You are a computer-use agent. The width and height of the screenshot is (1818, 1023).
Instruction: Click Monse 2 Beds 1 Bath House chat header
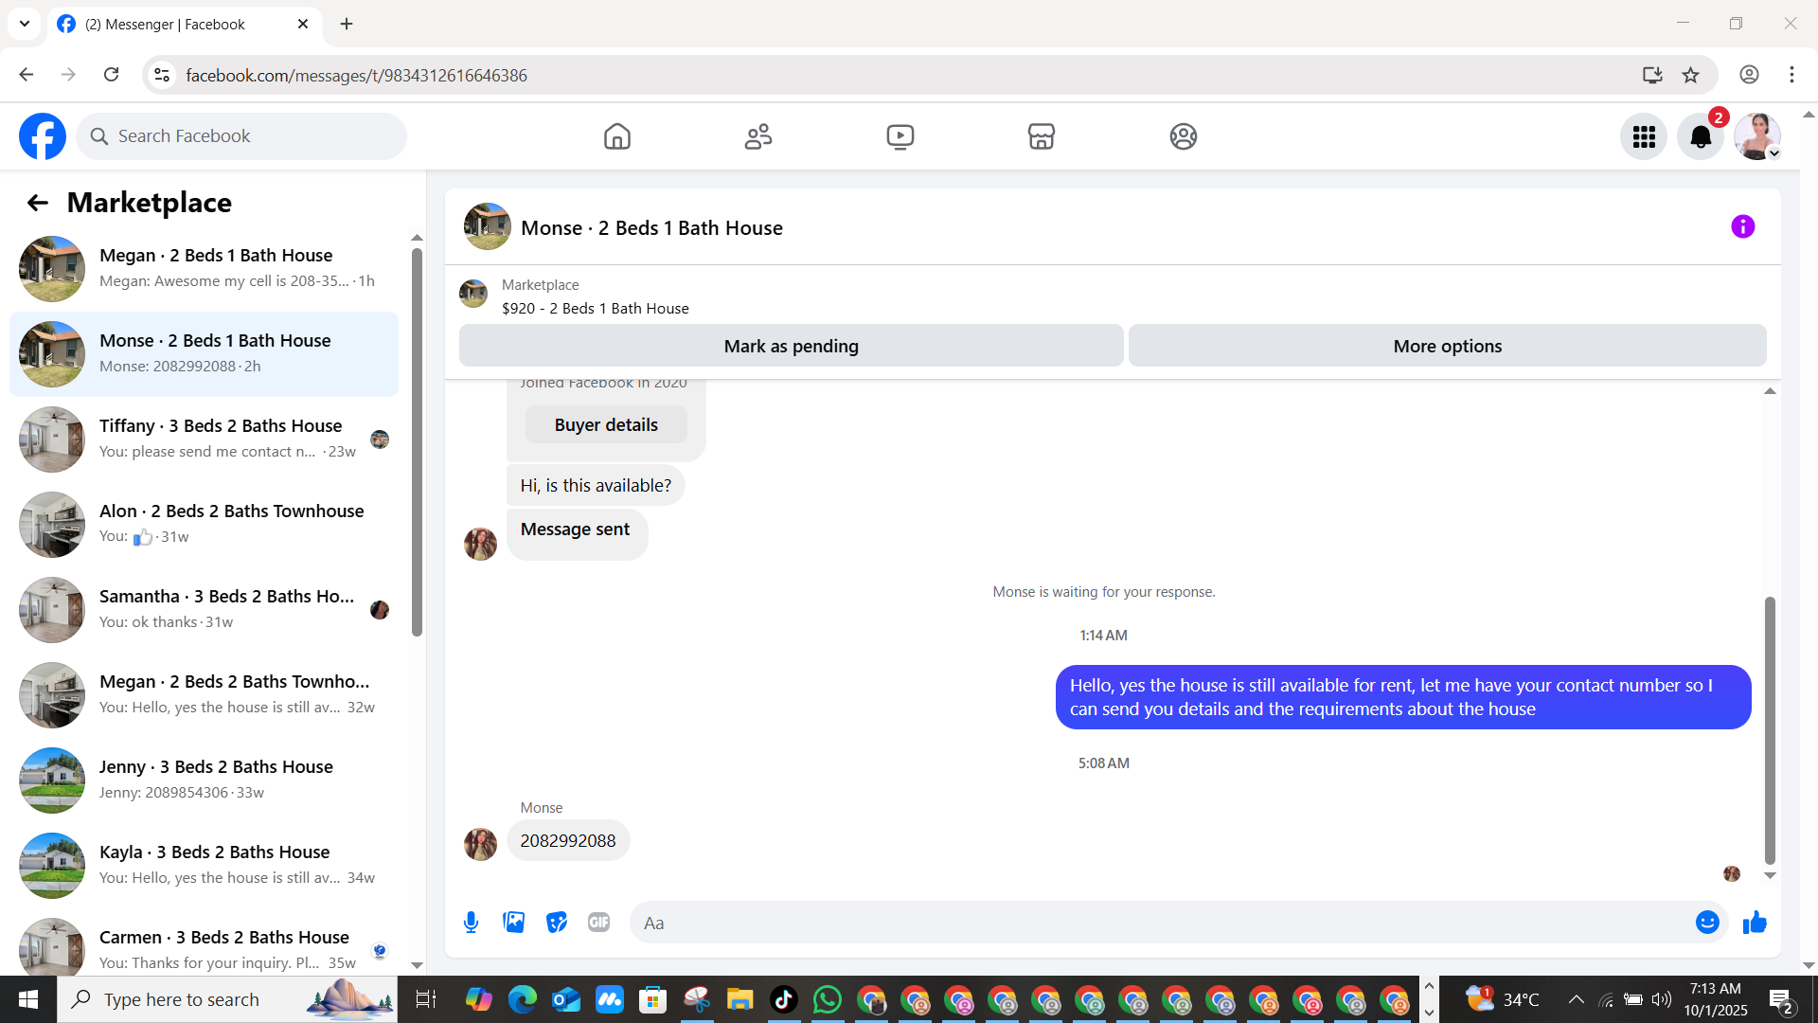(651, 227)
